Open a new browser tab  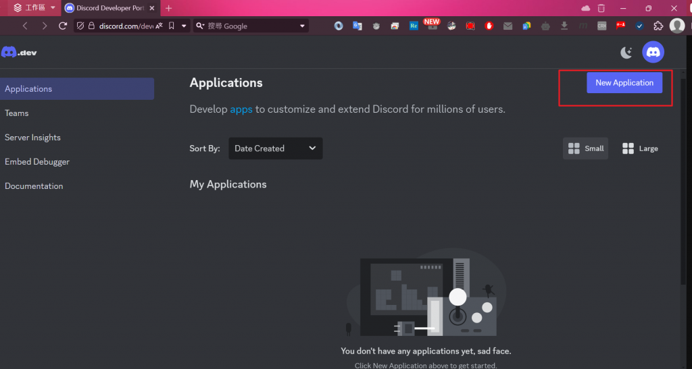coord(168,8)
